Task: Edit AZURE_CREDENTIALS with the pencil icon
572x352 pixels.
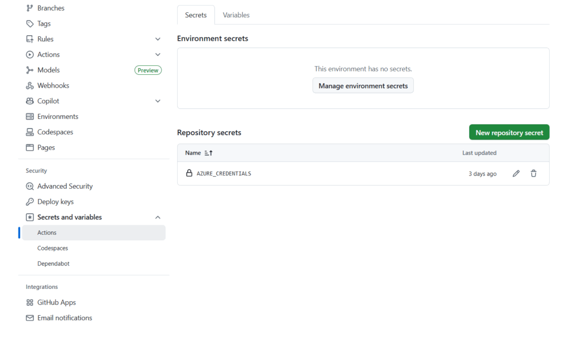Action: 516,173
